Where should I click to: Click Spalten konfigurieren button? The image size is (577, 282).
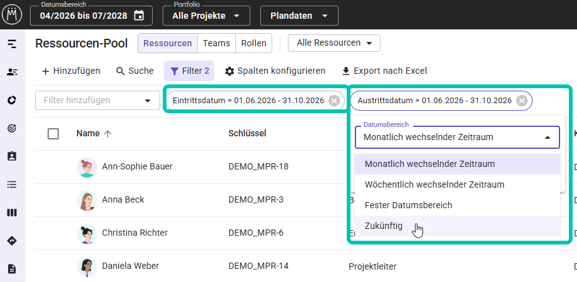tap(275, 71)
